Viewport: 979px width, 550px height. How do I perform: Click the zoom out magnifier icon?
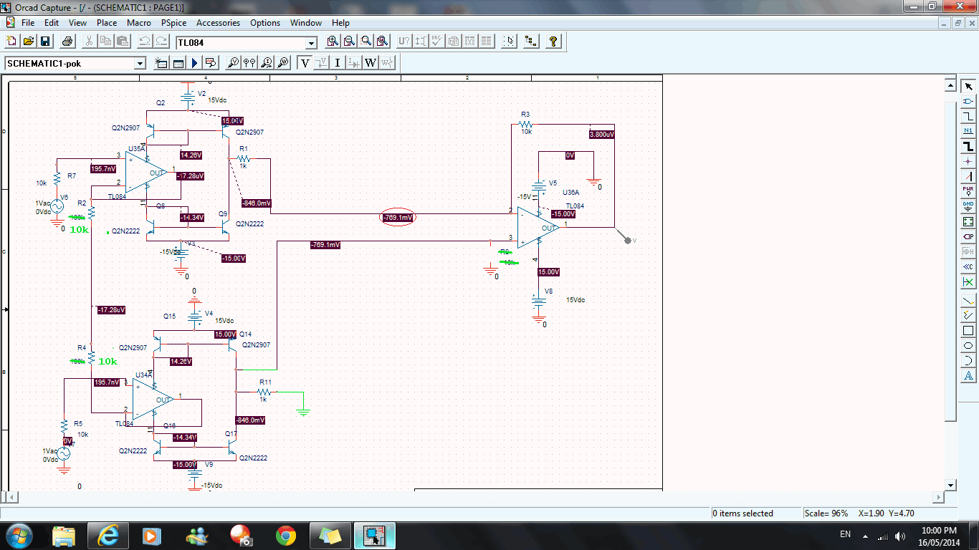[349, 42]
